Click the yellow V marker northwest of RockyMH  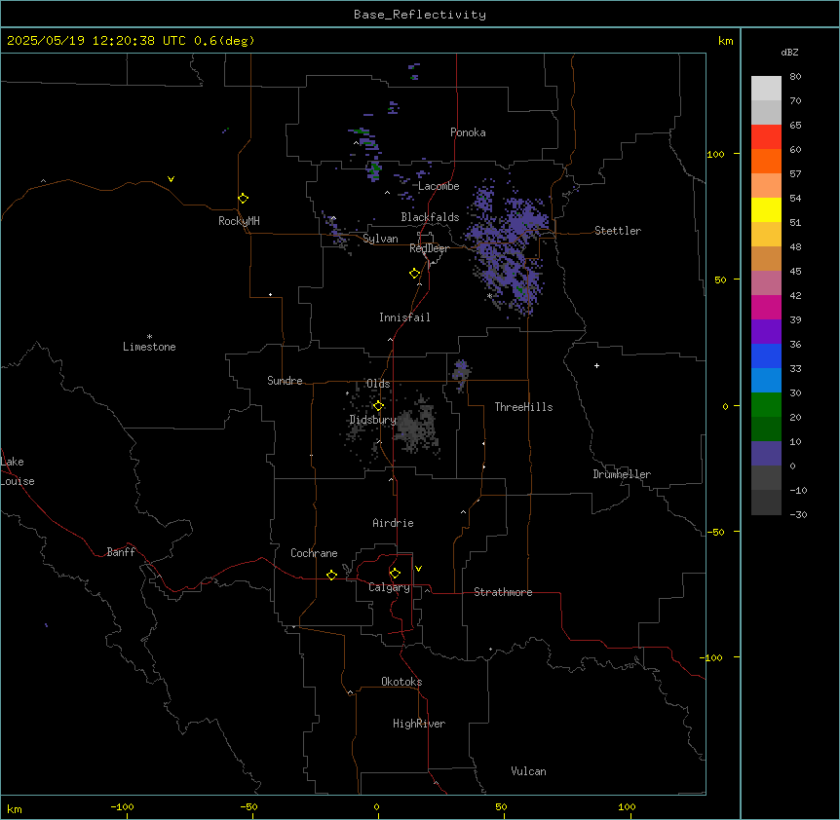tap(171, 179)
